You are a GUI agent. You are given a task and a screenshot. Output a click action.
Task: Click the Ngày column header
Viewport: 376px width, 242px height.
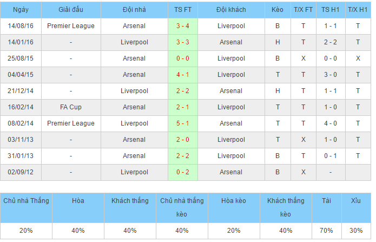tap(21, 10)
